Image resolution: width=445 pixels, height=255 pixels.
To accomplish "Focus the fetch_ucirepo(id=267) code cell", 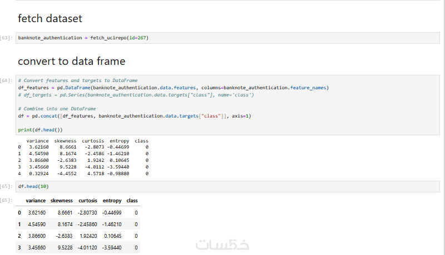I will 222,38.
